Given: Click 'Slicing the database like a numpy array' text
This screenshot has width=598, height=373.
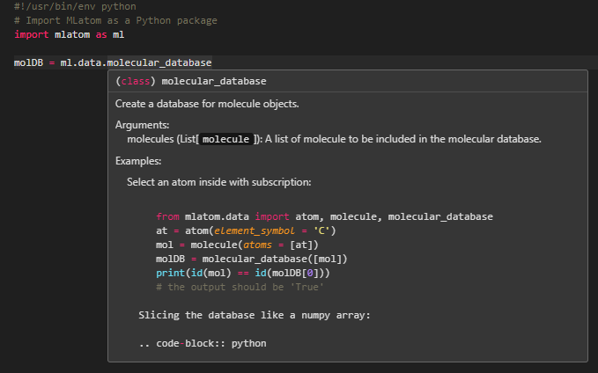Looking at the screenshot, I should tap(255, 316).
